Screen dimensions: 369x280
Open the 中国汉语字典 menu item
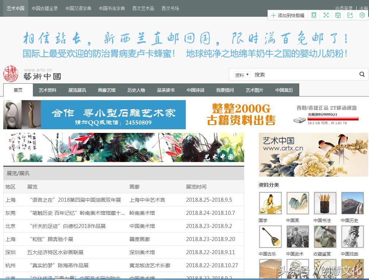point(78,8)
